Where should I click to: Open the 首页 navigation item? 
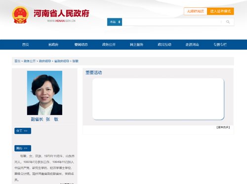pyautogui.click(x=26, y=45)
